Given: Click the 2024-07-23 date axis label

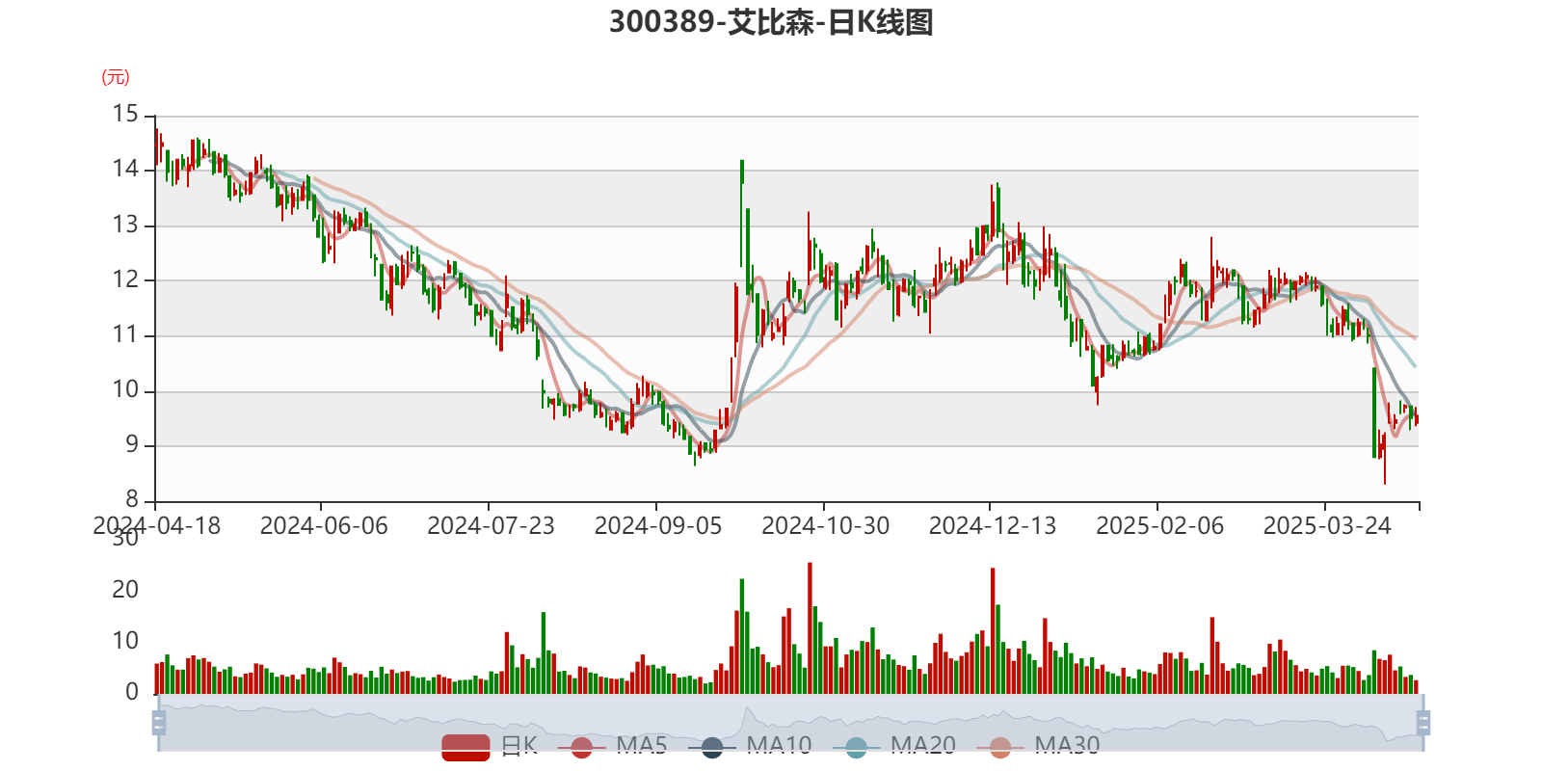Looking at the screenshot, I should [491, 525].
